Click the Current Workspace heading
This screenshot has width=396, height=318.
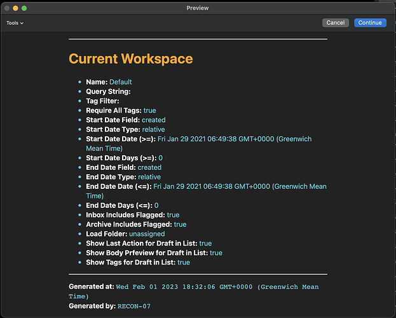click(130, 59)
